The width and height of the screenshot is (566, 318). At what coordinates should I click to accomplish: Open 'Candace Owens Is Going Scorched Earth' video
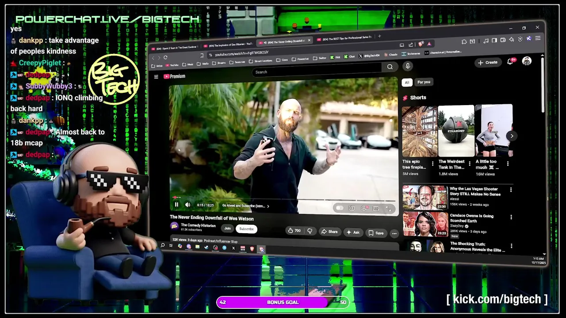point(471,219)
